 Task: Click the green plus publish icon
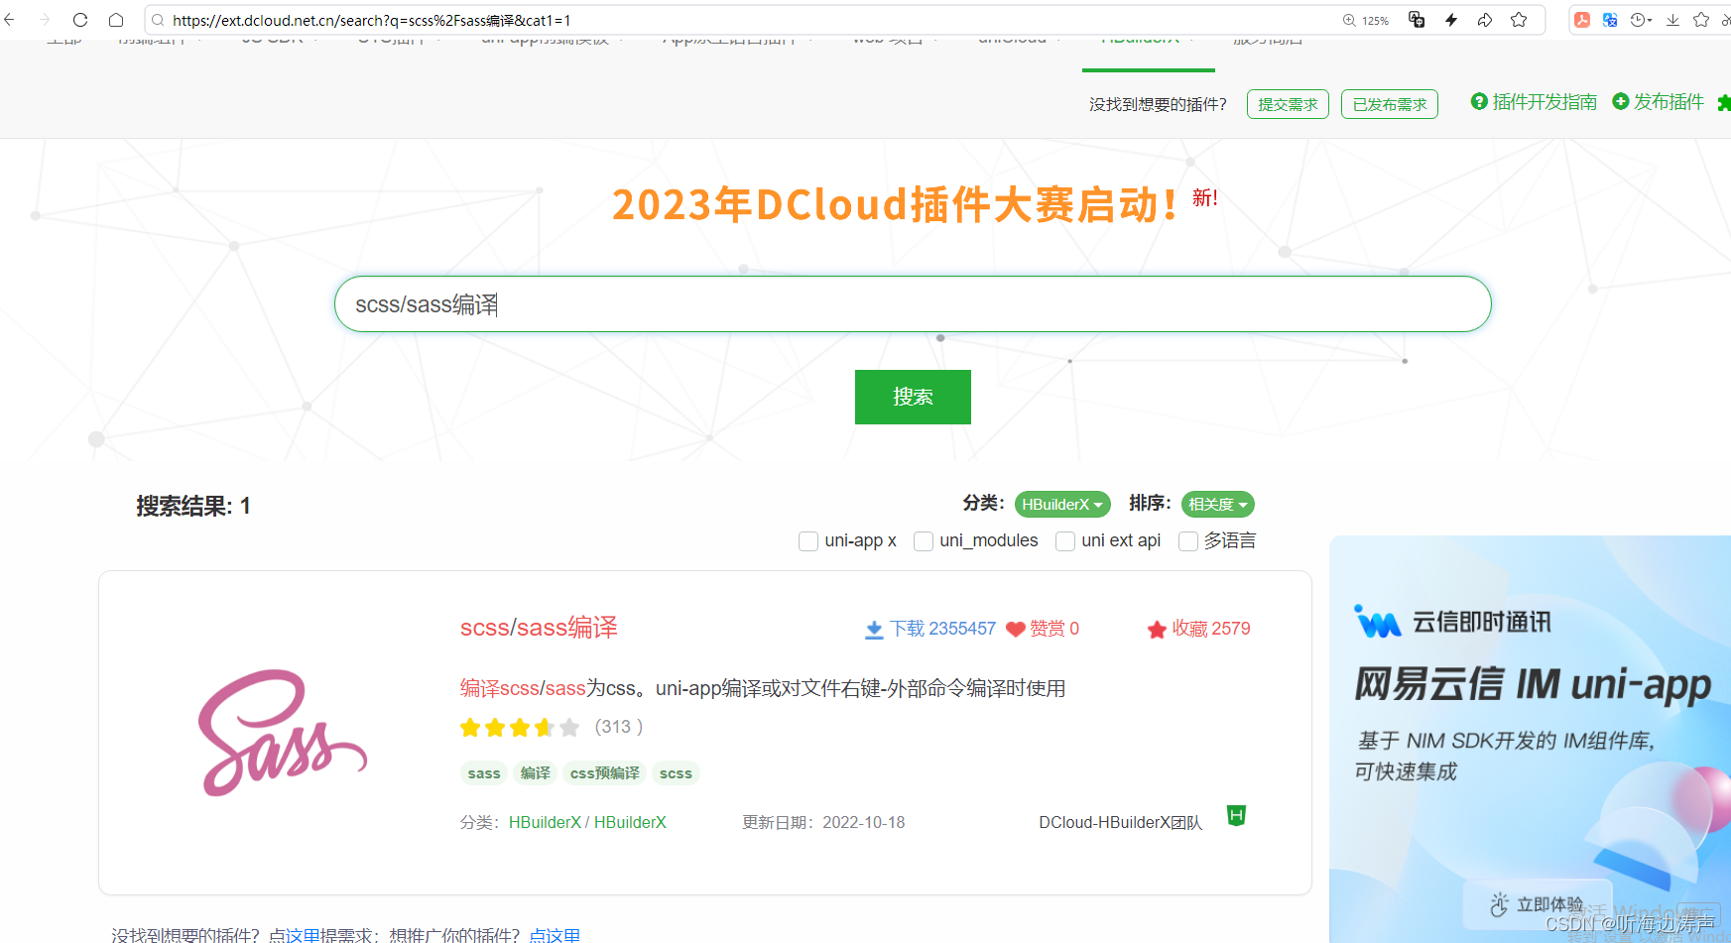[1621, 101]
